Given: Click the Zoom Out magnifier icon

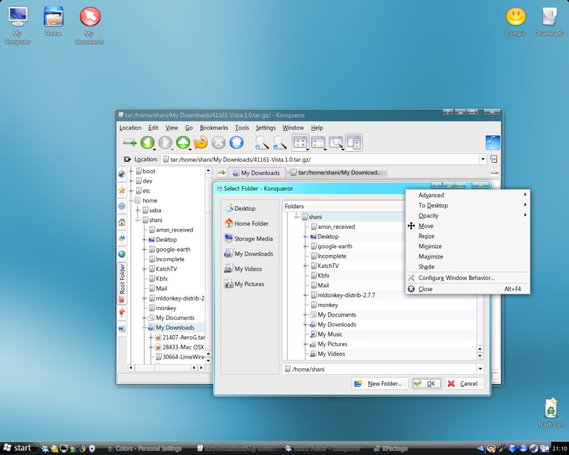Looking at the screenshot, I should pos(279,143).
